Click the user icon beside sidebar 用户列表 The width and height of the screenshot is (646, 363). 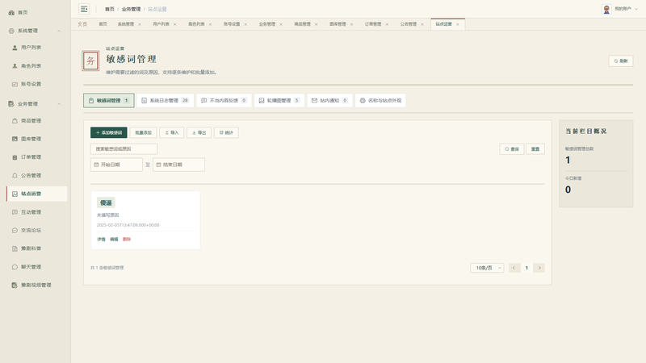pyautogui.click(x=15, y=48)
